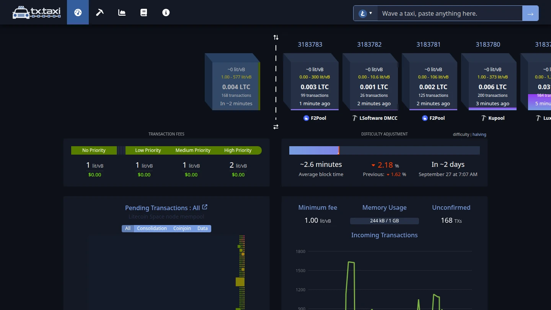
Task: Open the block with 99 transactions
Action: [x=311, y=82]
